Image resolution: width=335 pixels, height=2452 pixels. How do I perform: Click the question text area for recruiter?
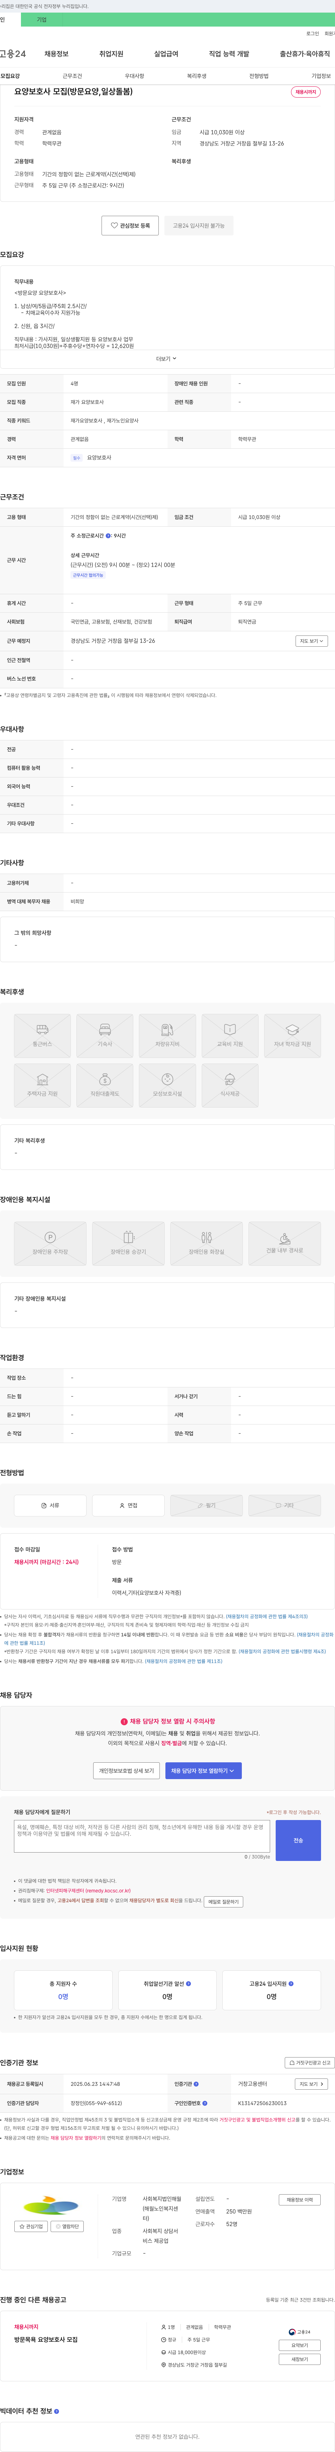(142, 1836)
